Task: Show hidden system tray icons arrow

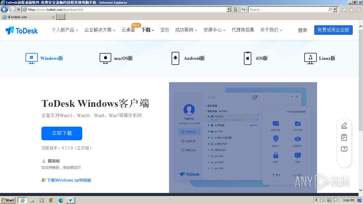Action: click(x=316, y=200)
